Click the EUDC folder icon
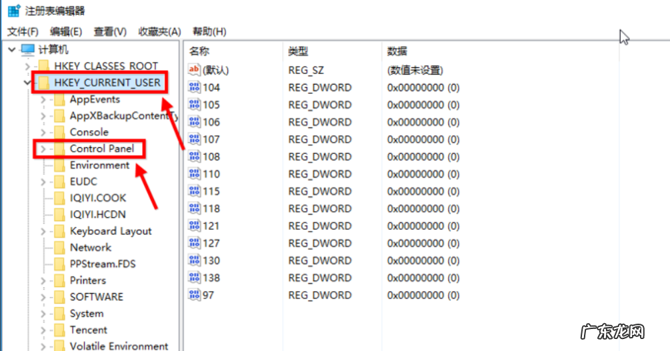Screen dimensions: 670x351 [60, 181]
